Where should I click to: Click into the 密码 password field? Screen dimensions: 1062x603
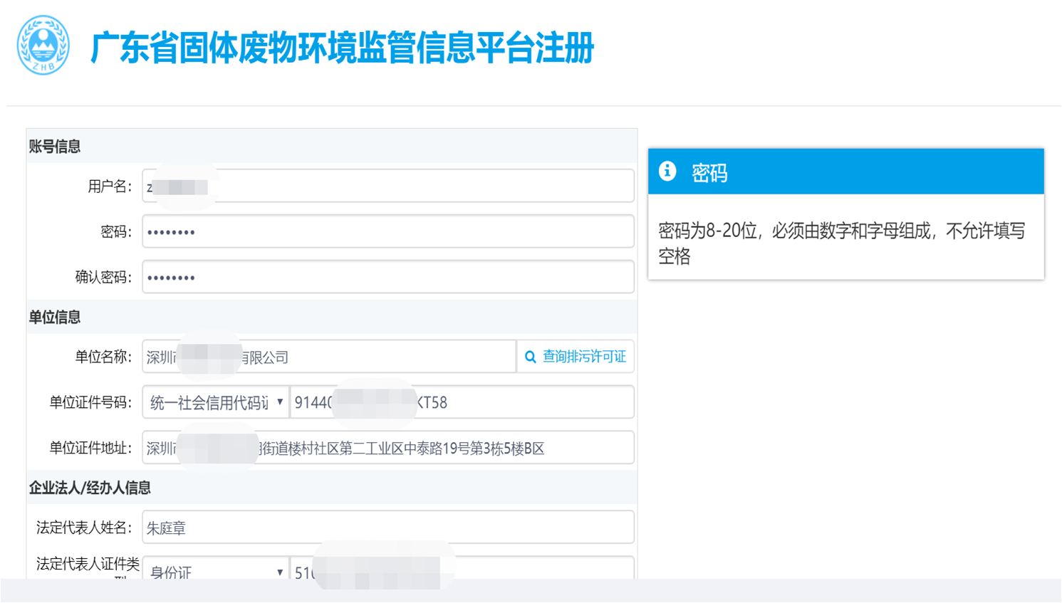[x=388, y=232]
